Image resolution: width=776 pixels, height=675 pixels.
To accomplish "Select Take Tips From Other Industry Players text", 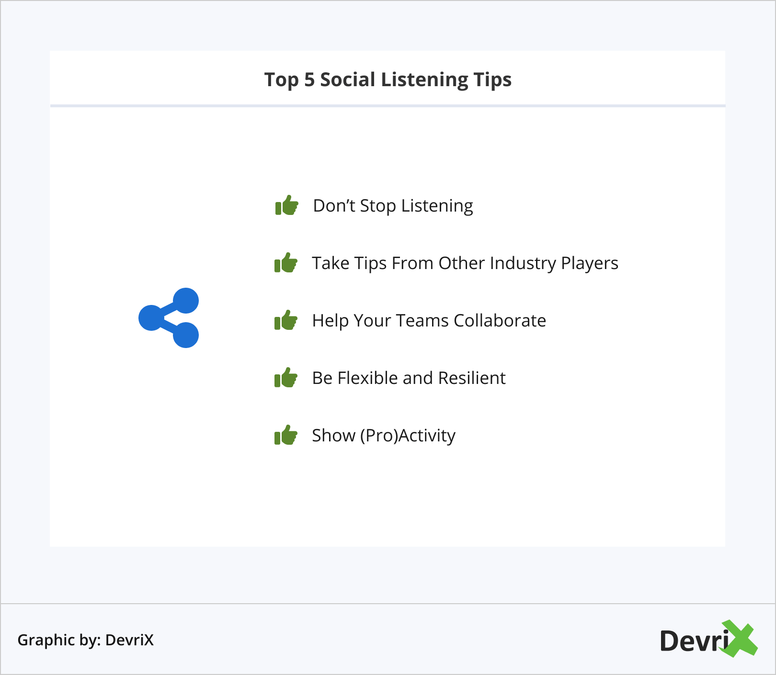I will click(x=465, y=263).
